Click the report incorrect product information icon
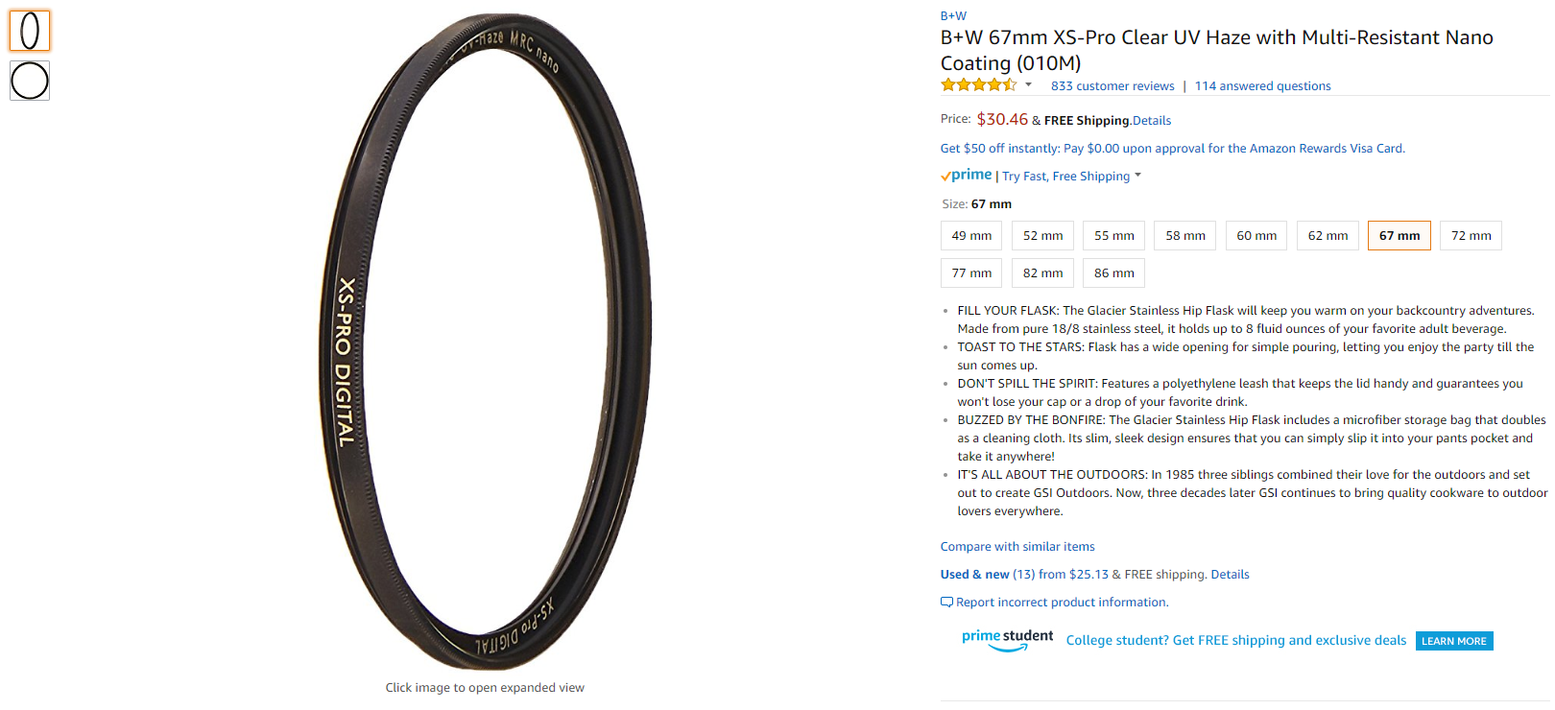1555x710 pixels. click(946, 603)
